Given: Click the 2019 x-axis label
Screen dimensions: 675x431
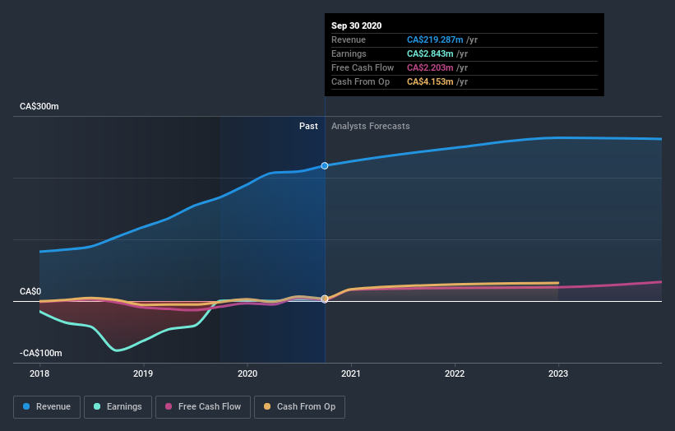Looking at the screenshot, I should coord(143,373).
